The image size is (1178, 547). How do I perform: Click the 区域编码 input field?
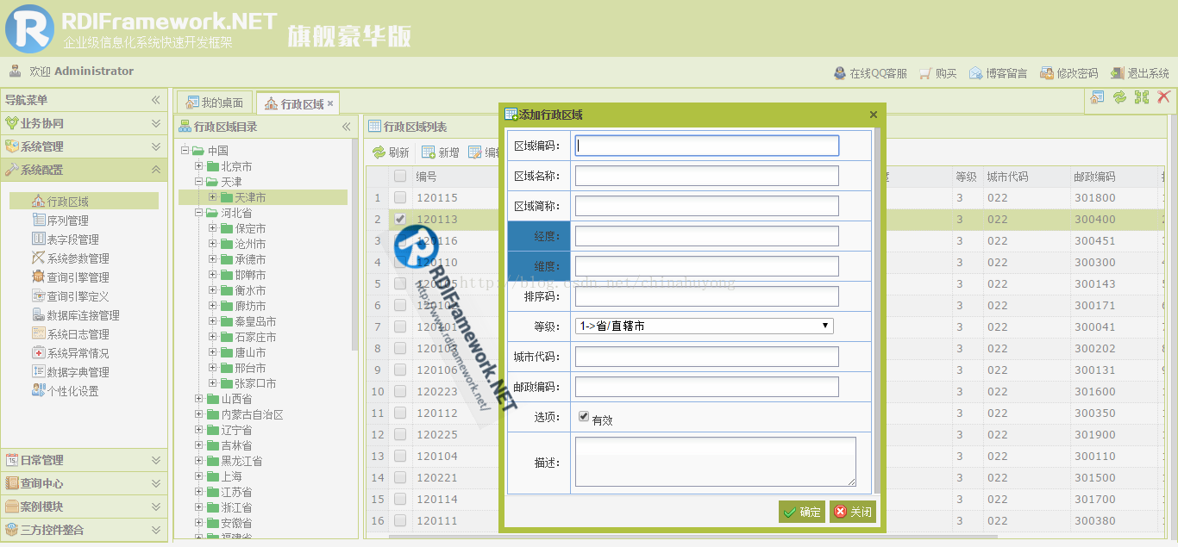[707, 146]
